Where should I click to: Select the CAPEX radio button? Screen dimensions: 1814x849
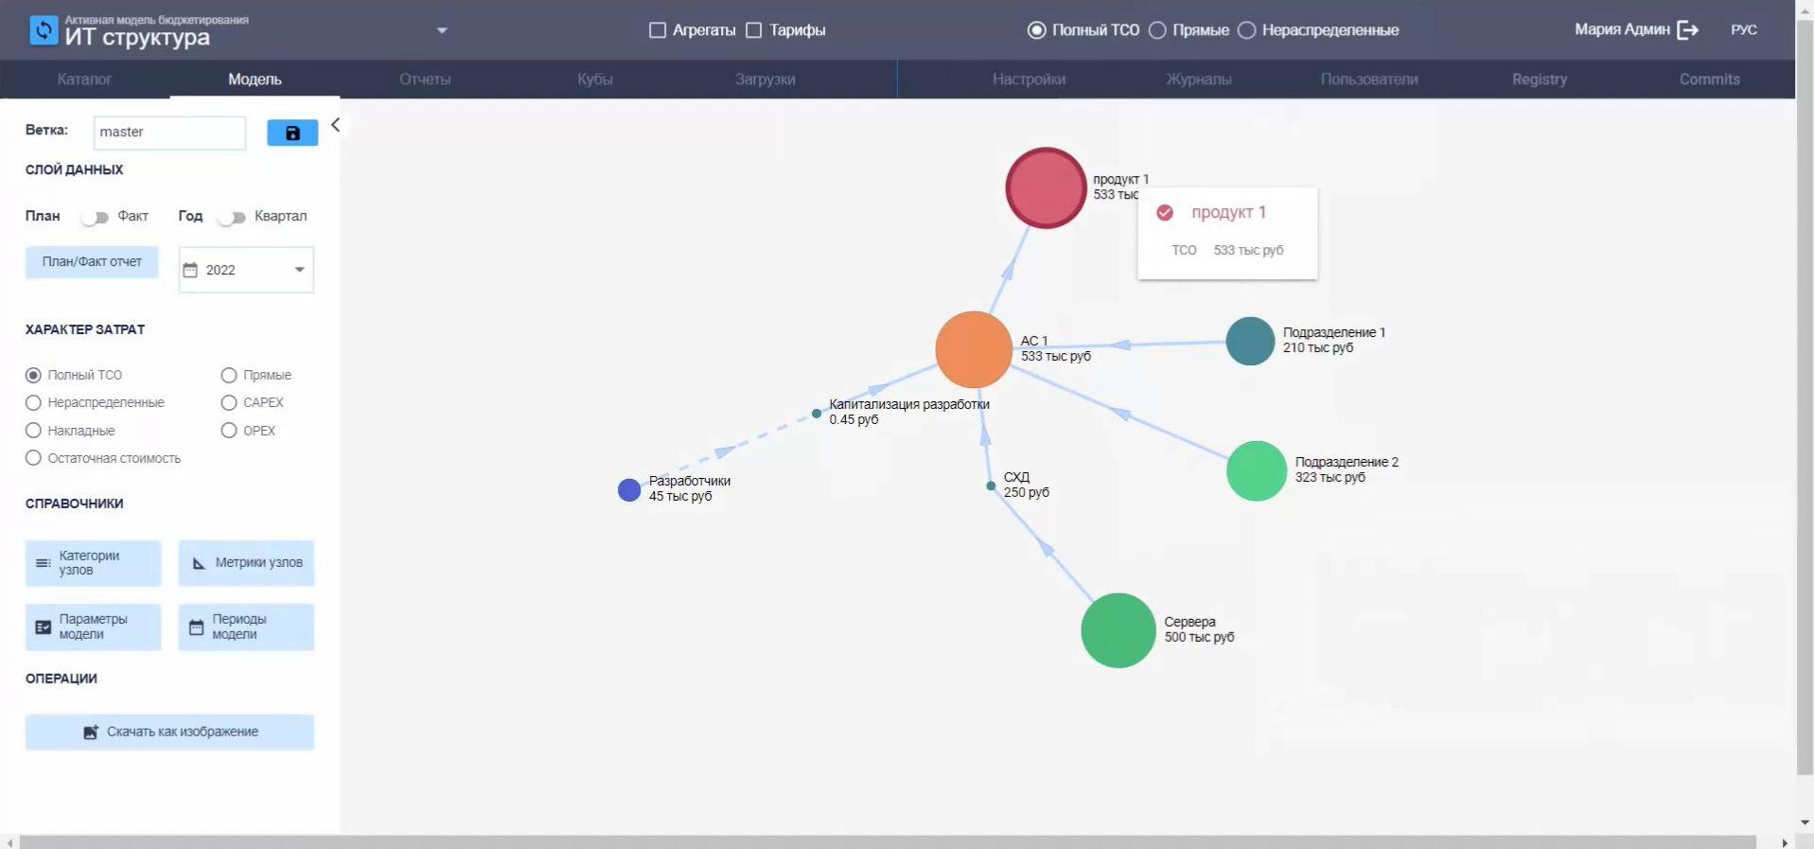229,403
